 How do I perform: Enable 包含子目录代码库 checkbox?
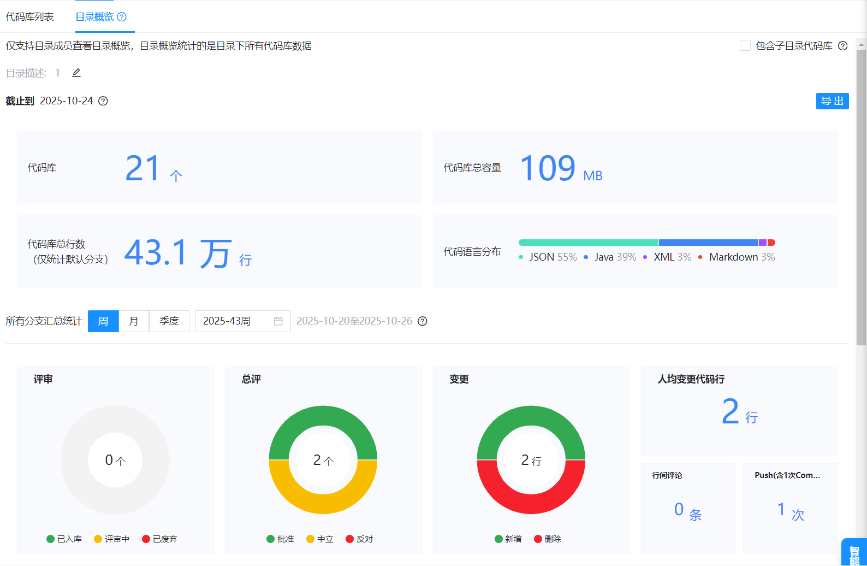click(745, 46)
